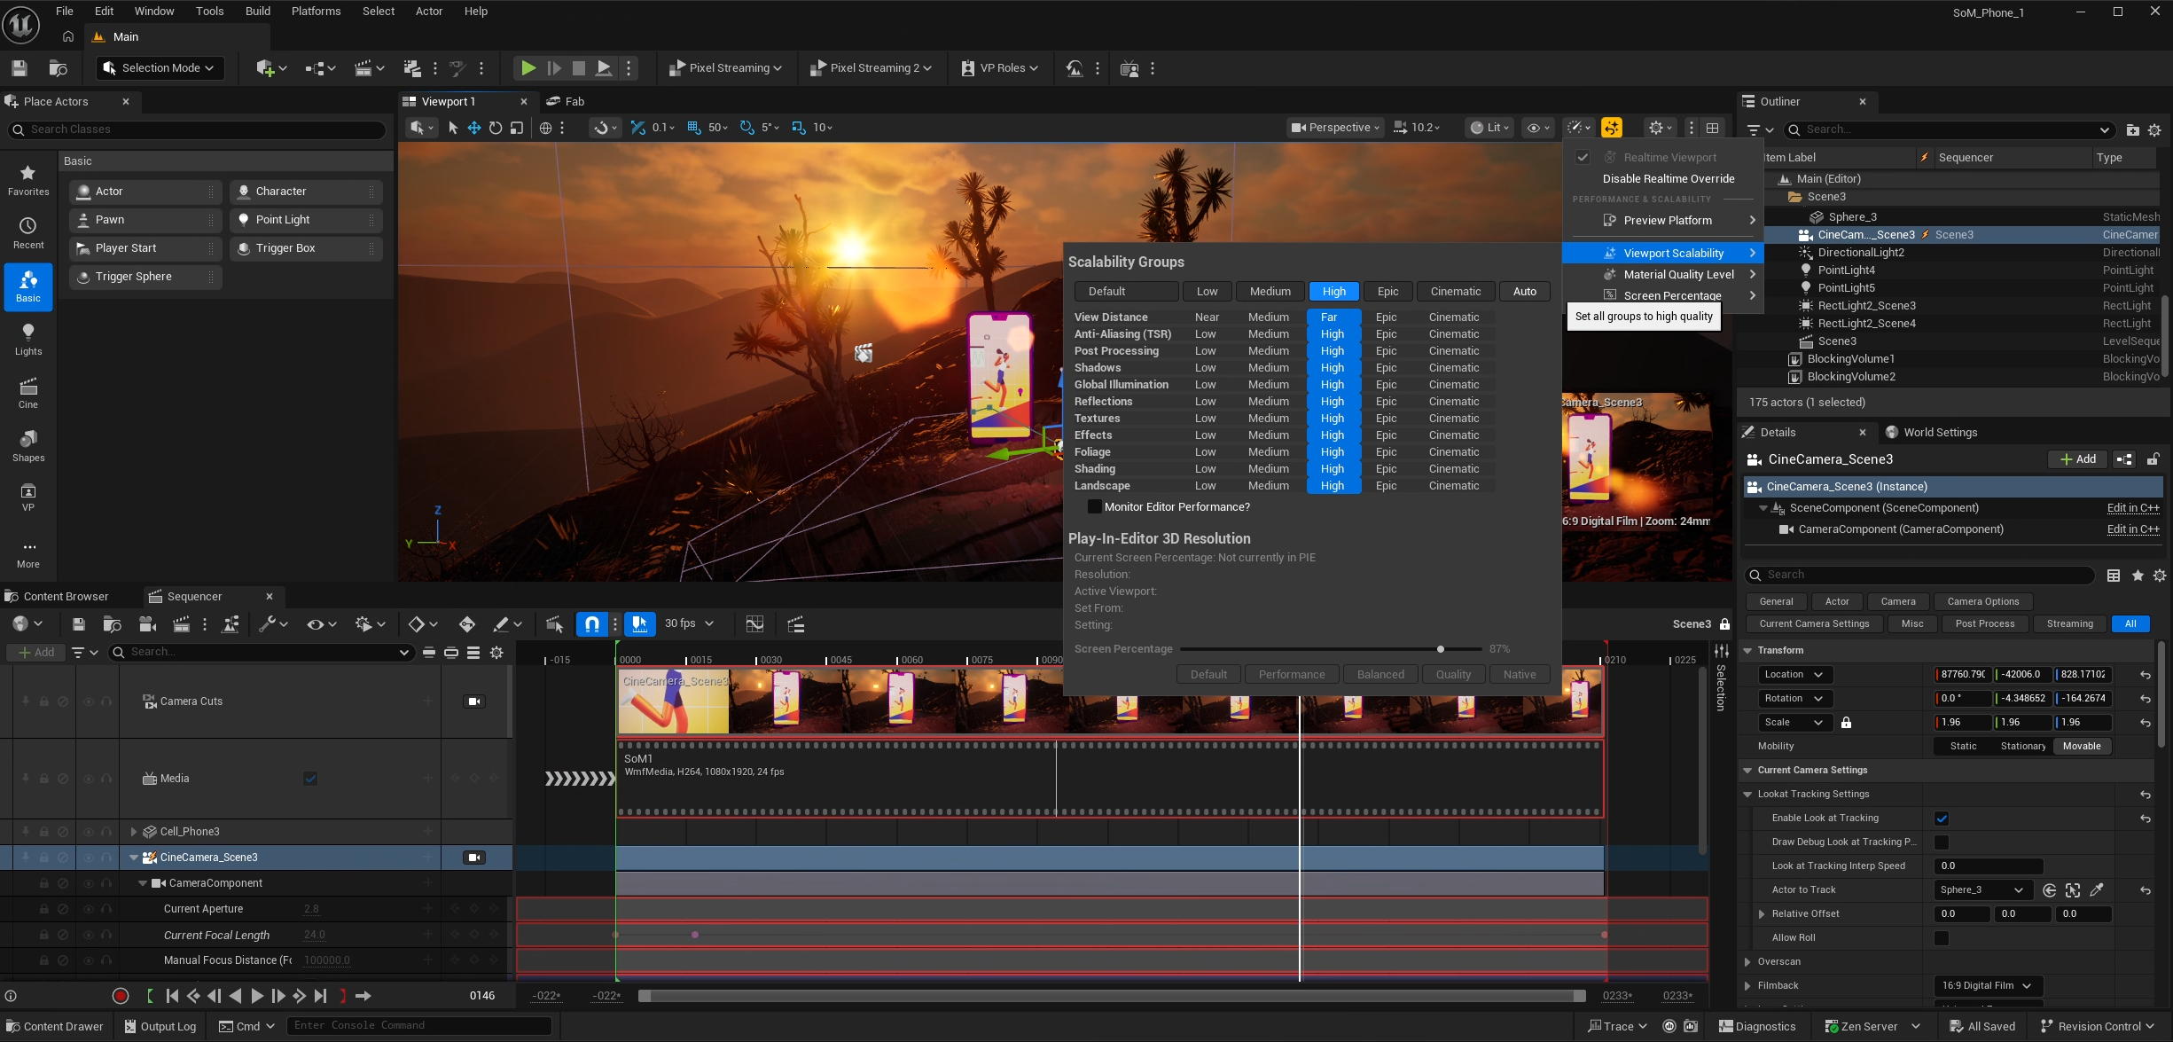Set Mobility to Static
The image size is (2173, 1042).
(1963, 747)
